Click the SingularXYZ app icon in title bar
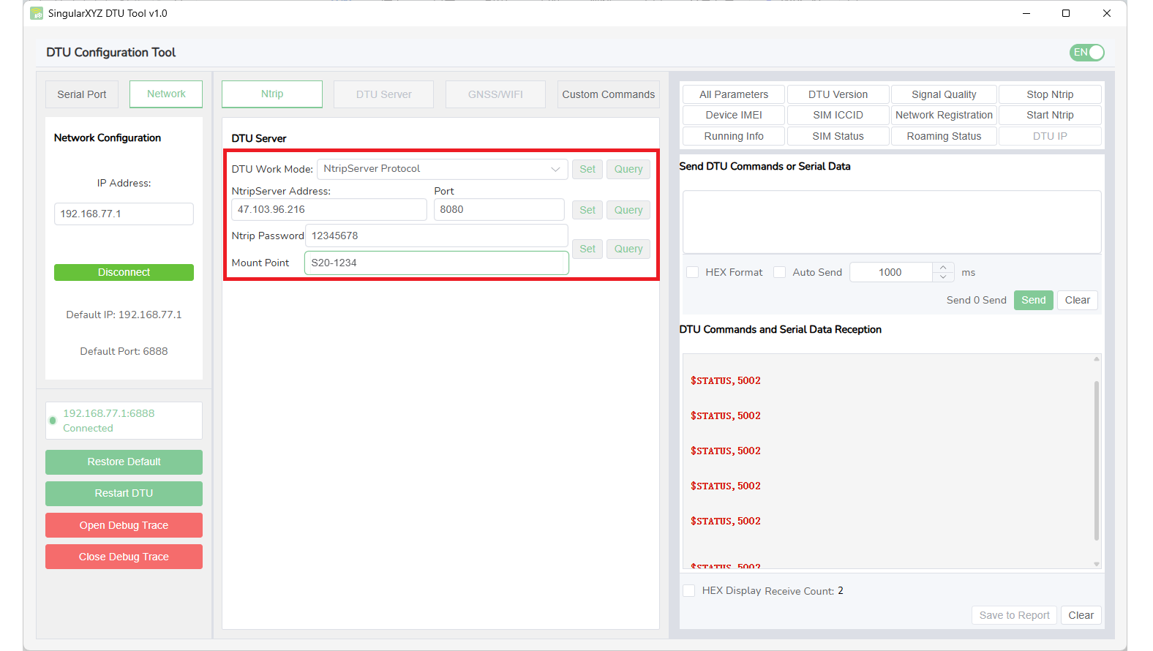 [37, 13]
